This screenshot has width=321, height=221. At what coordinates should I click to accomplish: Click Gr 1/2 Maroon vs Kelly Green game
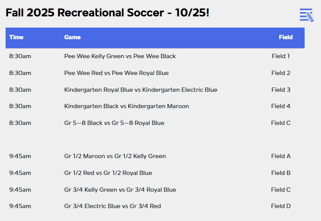pos(115,156)
